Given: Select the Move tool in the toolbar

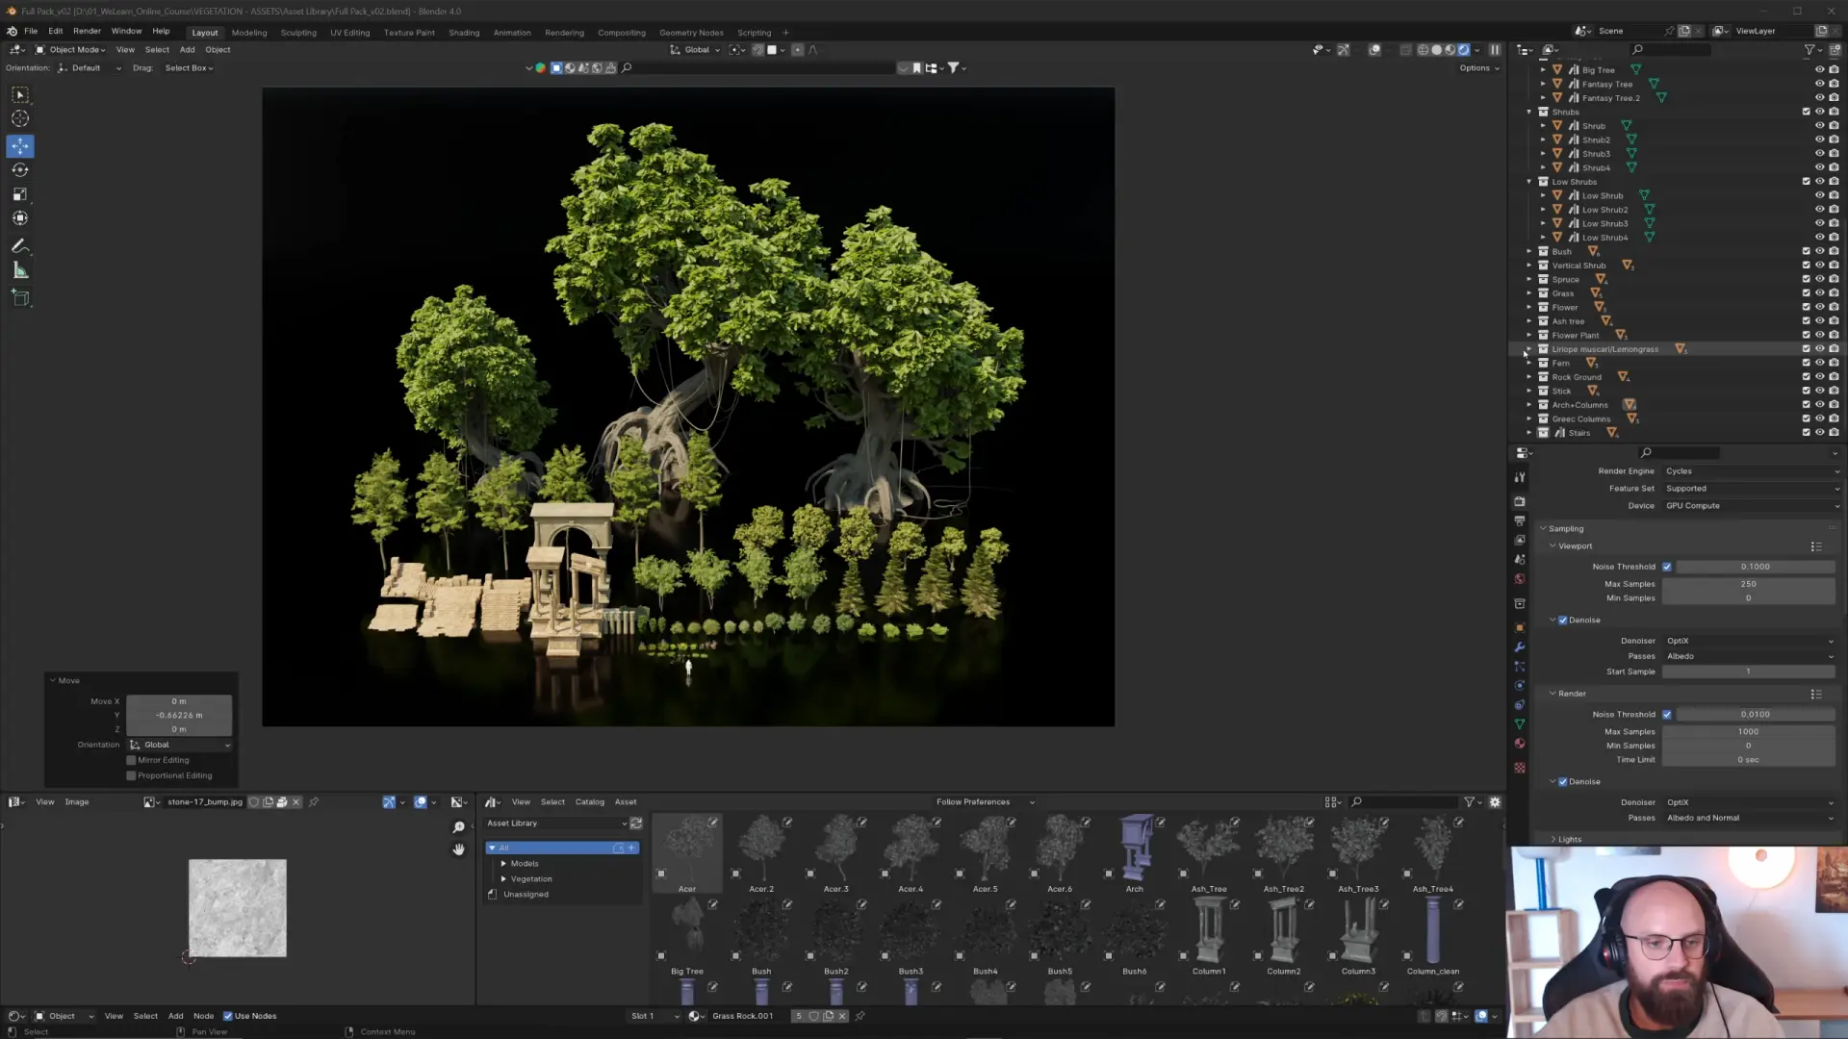Looking at the screenshot, I should [x=20, y=146].
